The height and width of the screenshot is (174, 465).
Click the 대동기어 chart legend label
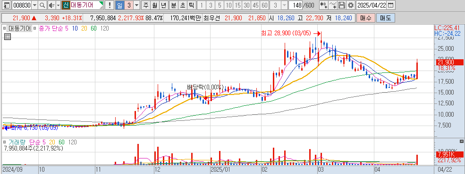(19, 28)
